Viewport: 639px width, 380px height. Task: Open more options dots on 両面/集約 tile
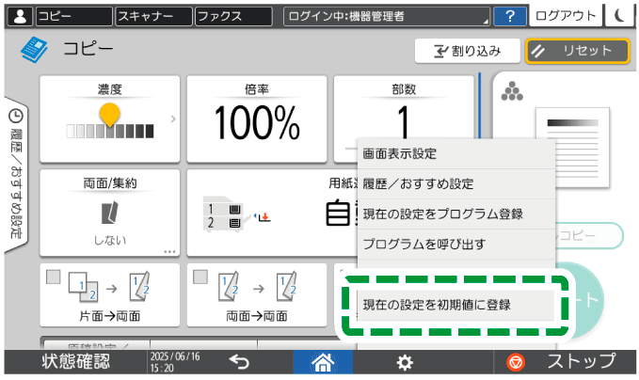169,252
